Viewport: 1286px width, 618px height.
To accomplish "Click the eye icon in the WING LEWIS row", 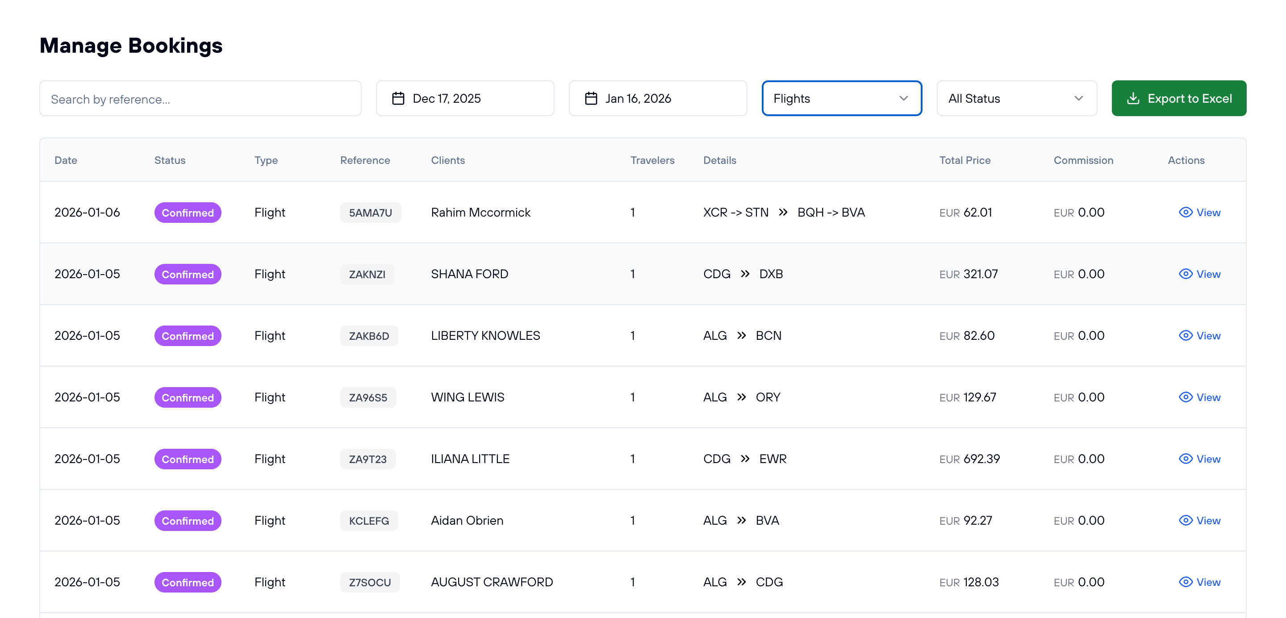I will pyautogui.click(x=1185, y=397).
